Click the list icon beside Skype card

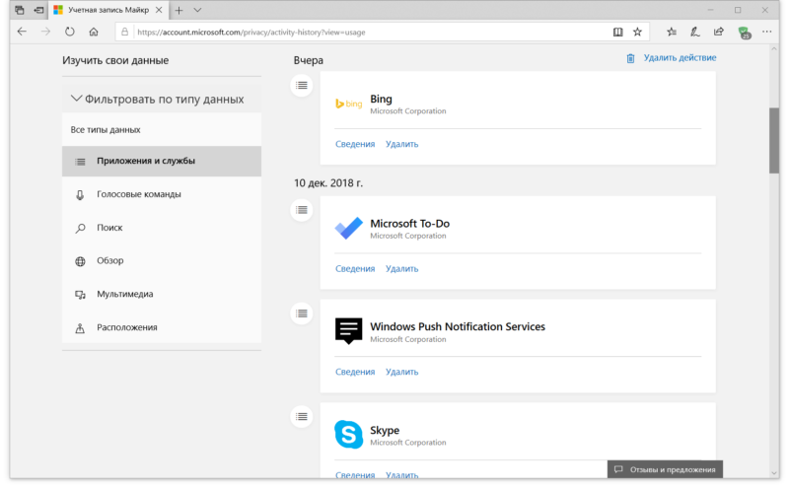tap(302, 417)
